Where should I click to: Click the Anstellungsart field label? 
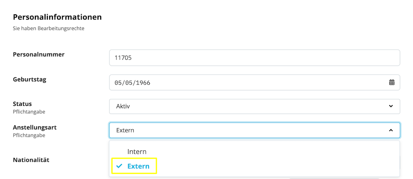35,128
